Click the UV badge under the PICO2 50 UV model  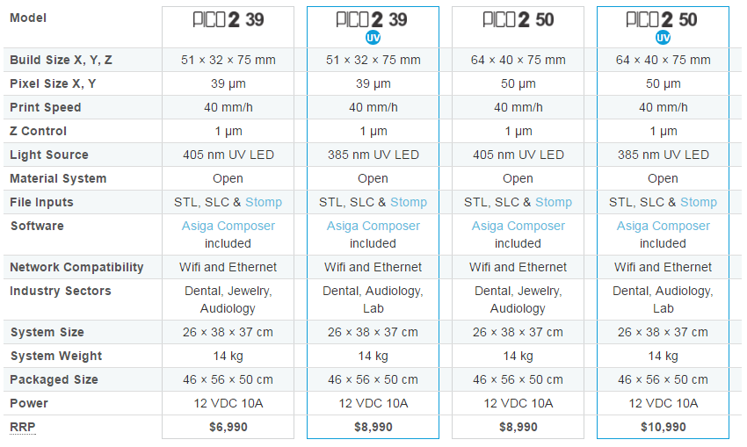pyautogui.click(x=663, y=38)
